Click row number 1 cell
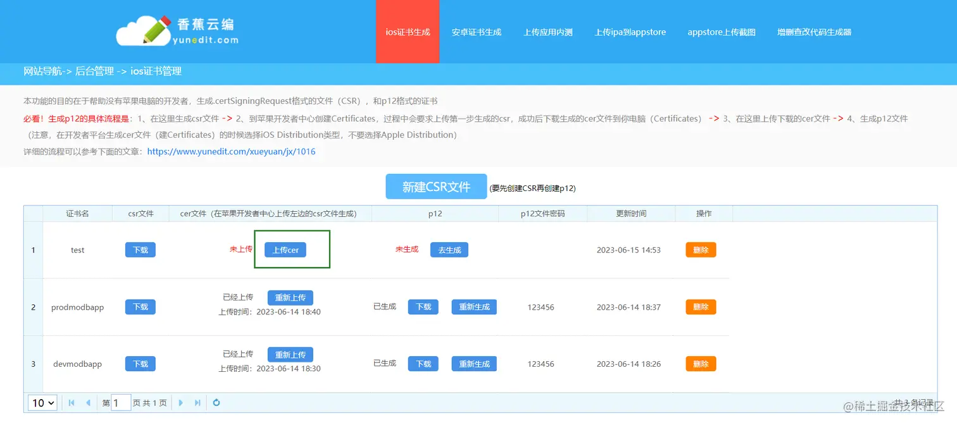Viewport: 957px width, 425px height. pyautogui.click(x=34, y=250)
